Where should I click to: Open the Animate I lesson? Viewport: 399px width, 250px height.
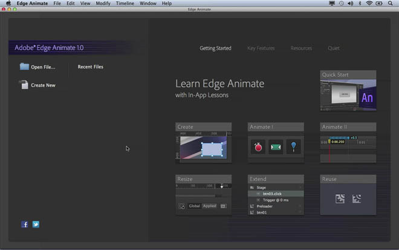276,143
